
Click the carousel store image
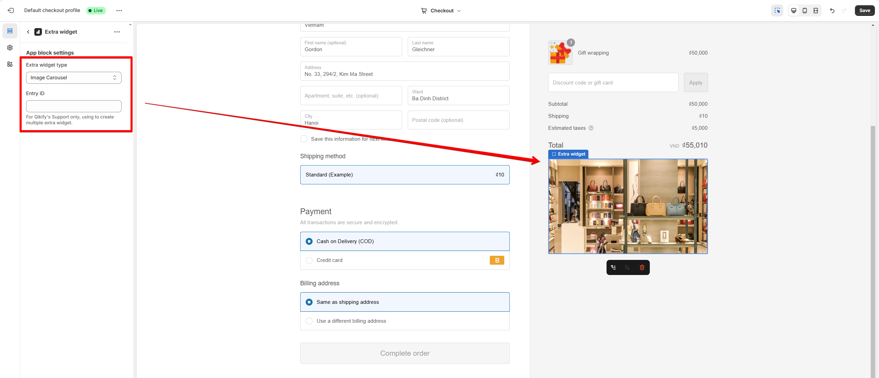[628, 206]
